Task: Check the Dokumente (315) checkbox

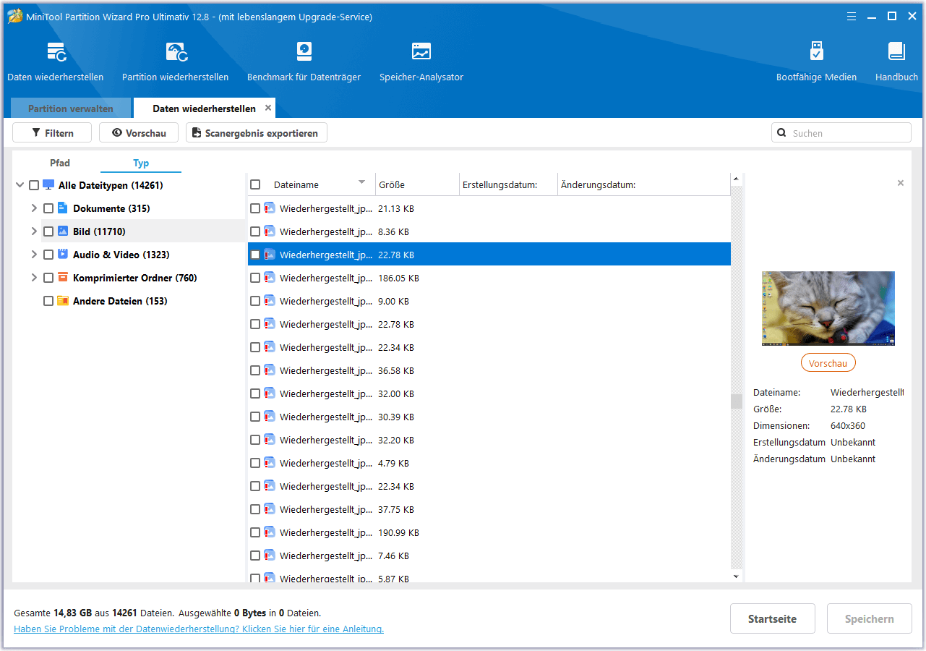Action: coord(48,208)
